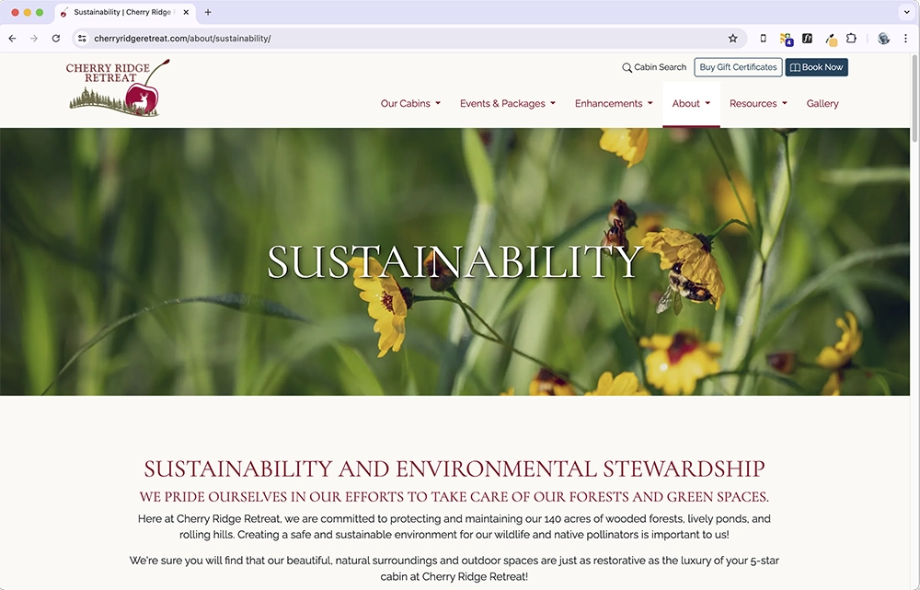The image size is (920, 590).
Task: Click the browser forward arrow
Action: point(34,38)
